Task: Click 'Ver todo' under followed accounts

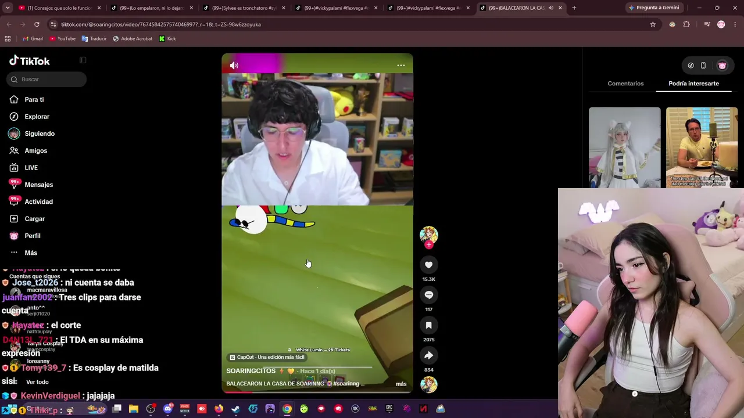Action: pyautogui.click(x=37, y=382)
